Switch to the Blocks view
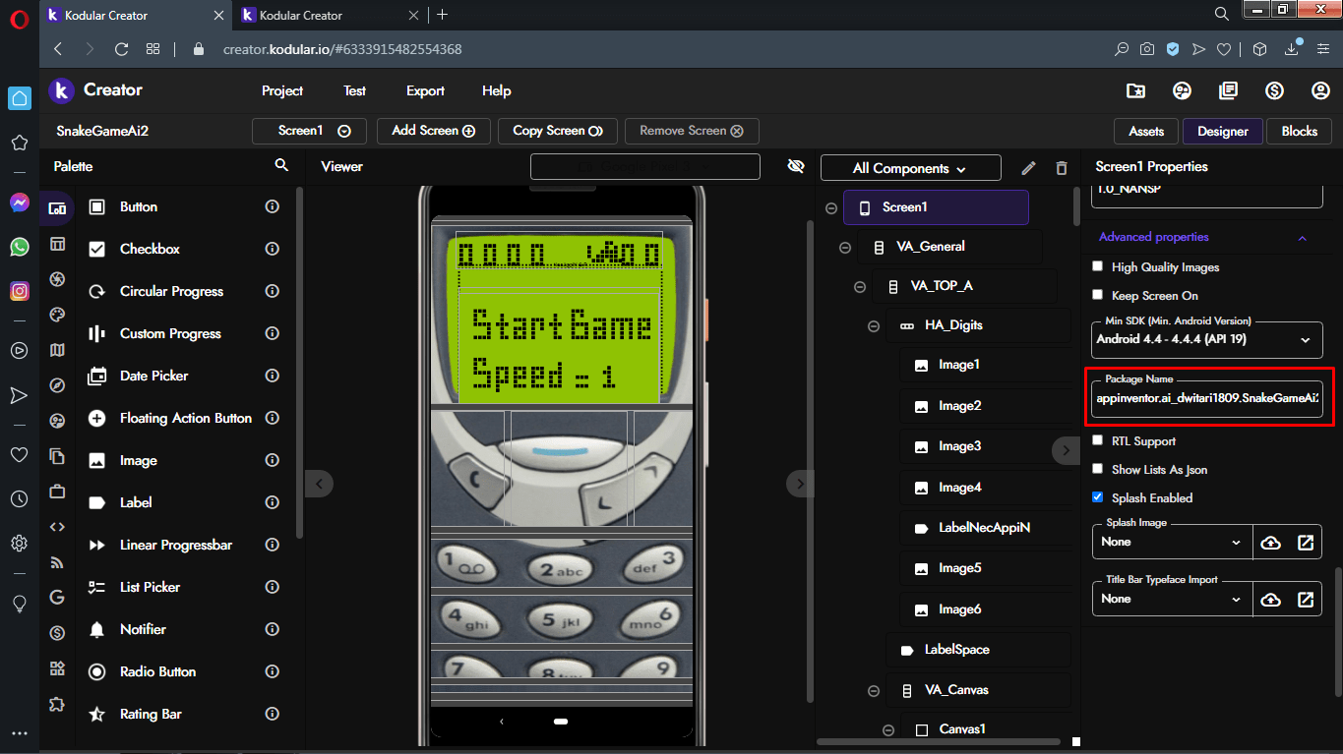 pos(1299,131)
